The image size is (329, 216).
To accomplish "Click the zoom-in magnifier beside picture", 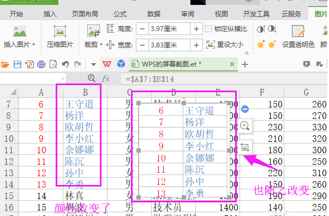I will click(244, 126).
